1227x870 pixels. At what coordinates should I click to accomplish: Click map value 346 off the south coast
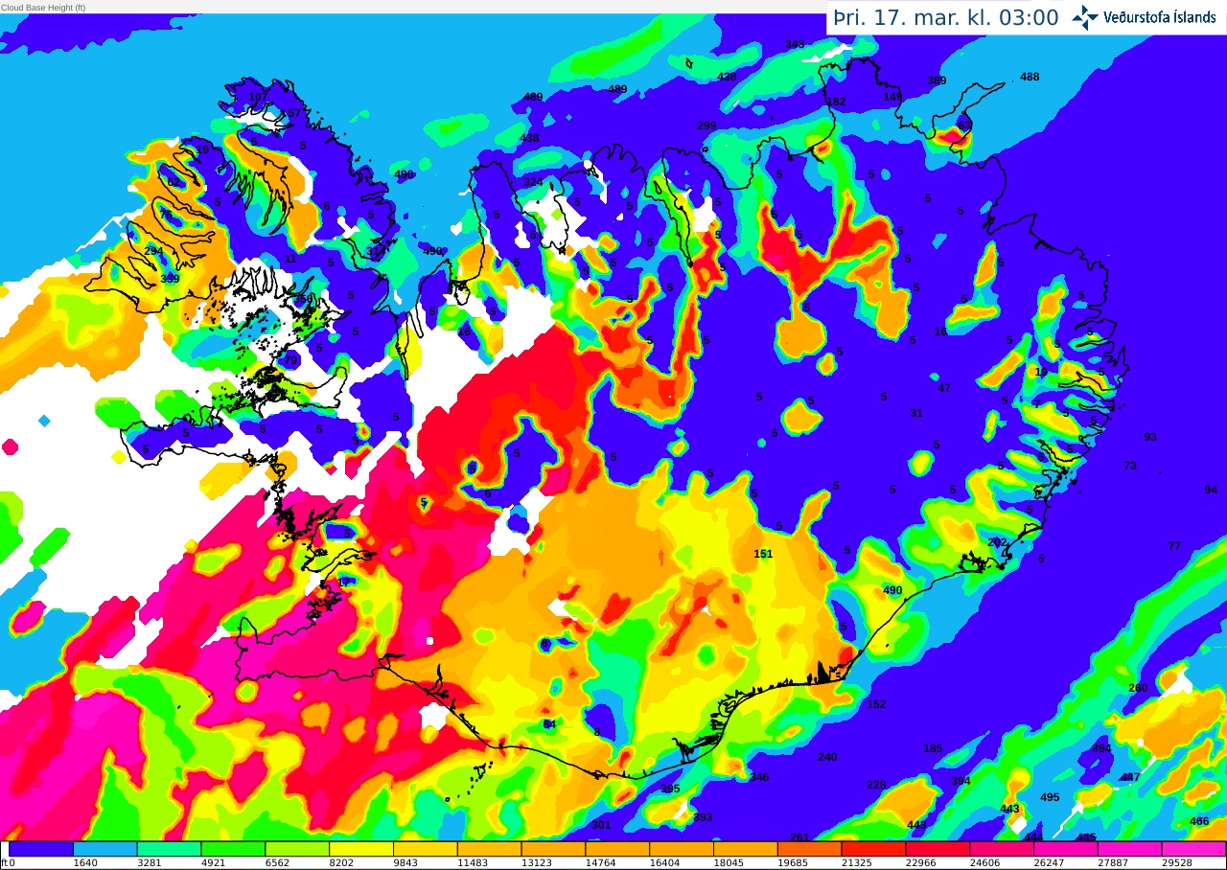coord(759,777)
